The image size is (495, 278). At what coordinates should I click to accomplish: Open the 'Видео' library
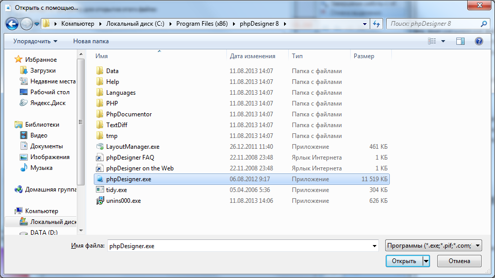pyautogui.click(x=39, y=135)
